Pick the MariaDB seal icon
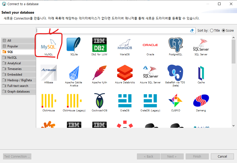237x163 pixels. point(125,45)
